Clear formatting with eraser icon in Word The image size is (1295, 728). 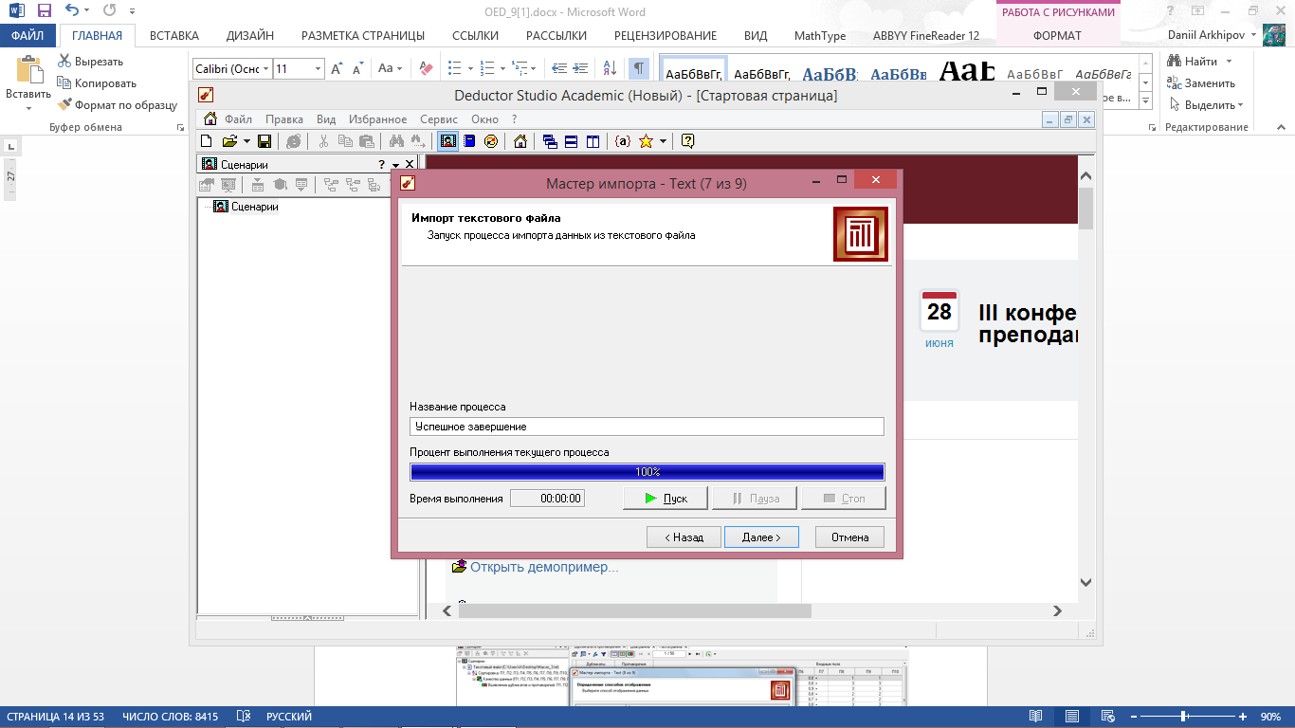(x=426, y=68)
